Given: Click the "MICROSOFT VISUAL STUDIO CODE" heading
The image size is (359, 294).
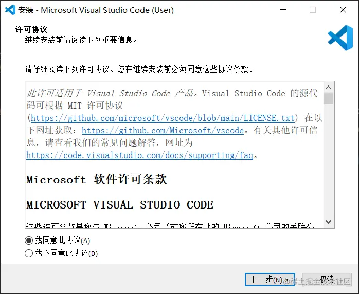Looking at the screenshot, I should pyautogui.click(x=120, y=204).
